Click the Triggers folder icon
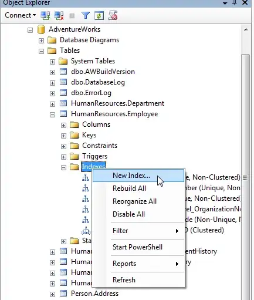The width and height of the screenshot is (254, 300). click(x=74, y=156)
